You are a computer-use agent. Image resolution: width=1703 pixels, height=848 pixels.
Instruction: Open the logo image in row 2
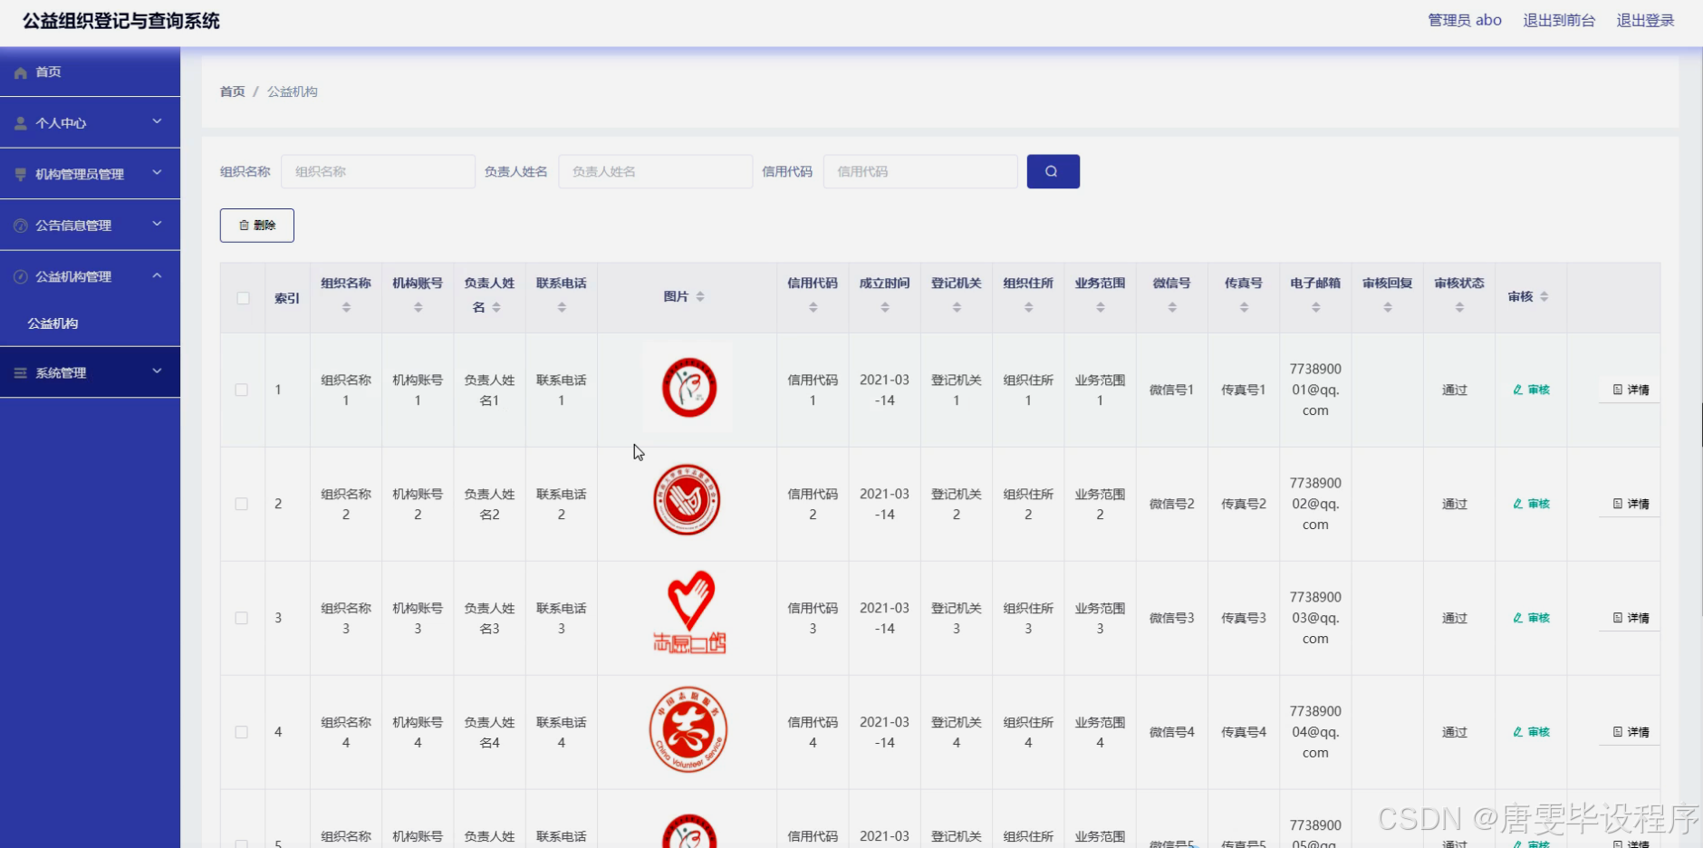point(688,500)
